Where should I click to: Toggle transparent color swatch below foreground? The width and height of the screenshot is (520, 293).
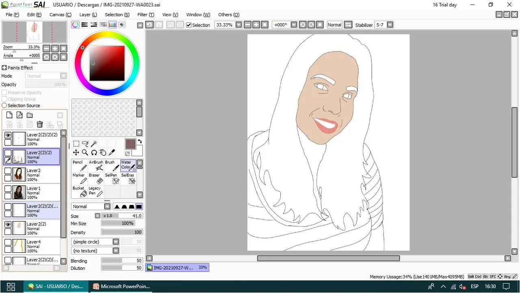tap(128, 154)
